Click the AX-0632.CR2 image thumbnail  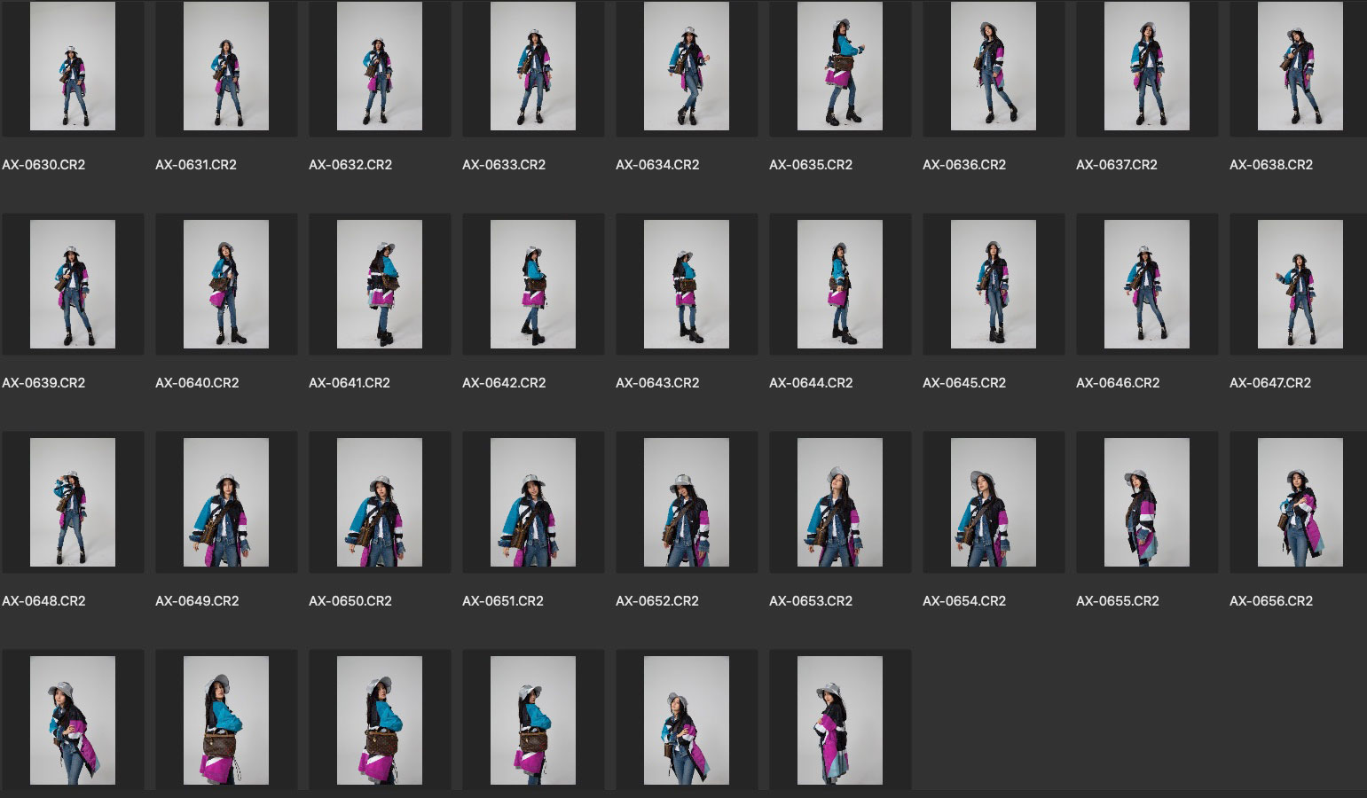pyautogui.click(x=380, y=66)
